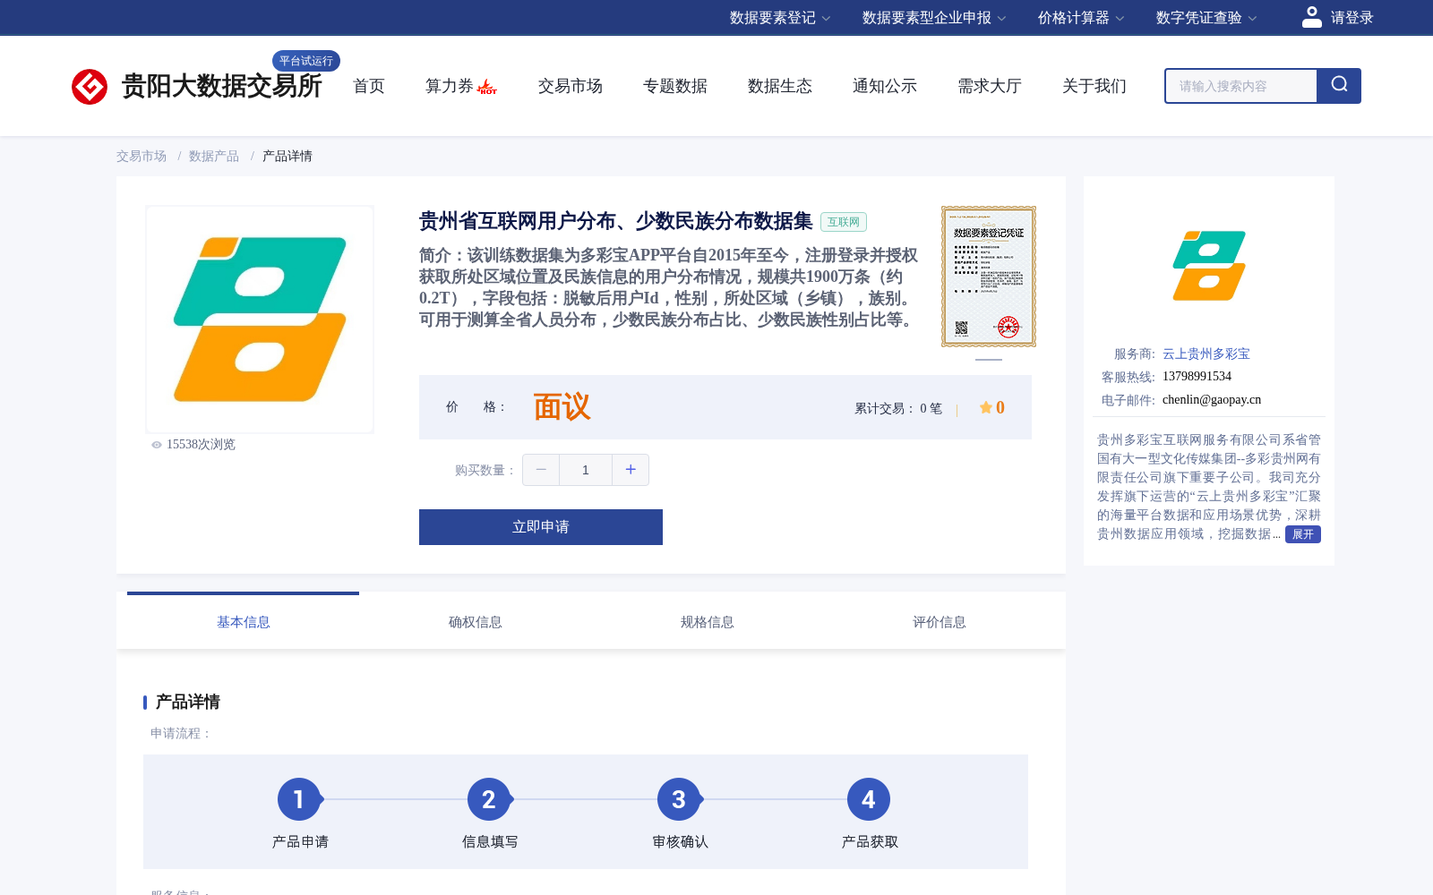Click the search input box
This screenshot has width=1433, height=895.
point(1241,86)
